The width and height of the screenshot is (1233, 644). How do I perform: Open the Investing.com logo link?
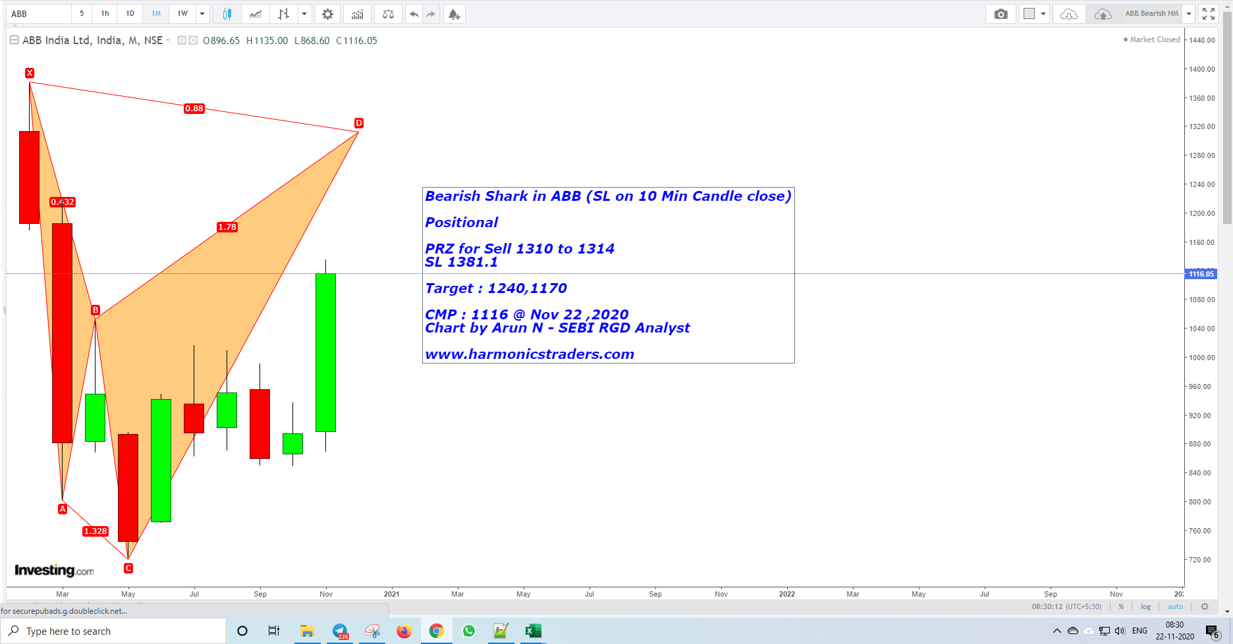[55, 570]
